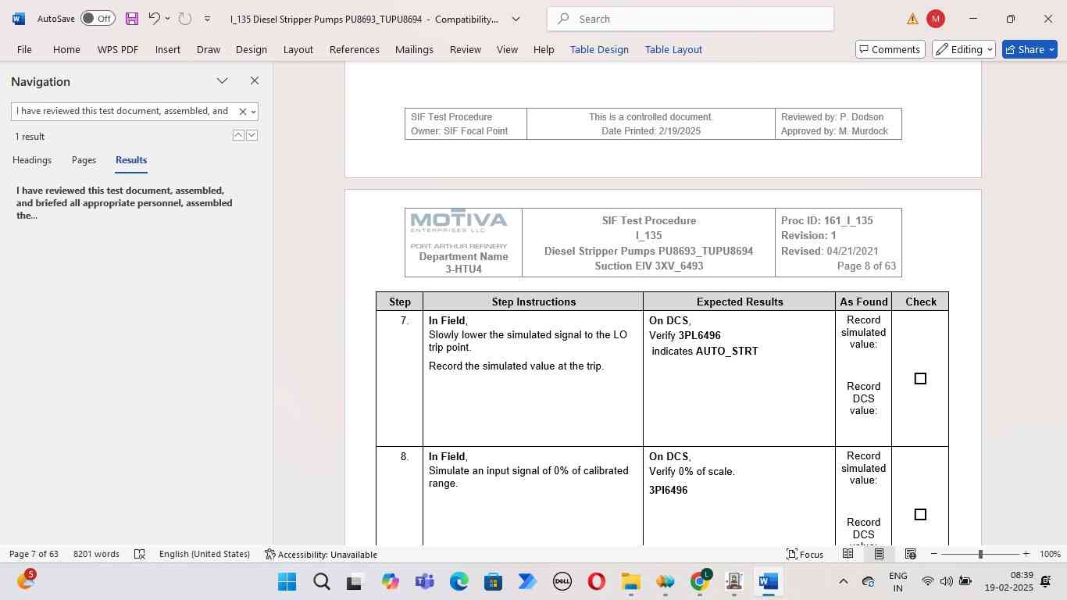Open the Design tab
1067x600 pixels.
click(x=252, y=49)
